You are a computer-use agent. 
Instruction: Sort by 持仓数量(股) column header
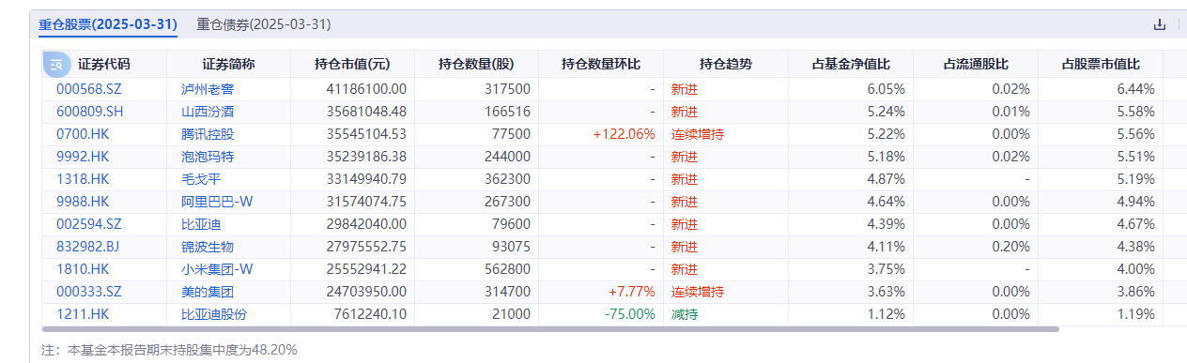point(476,65)
